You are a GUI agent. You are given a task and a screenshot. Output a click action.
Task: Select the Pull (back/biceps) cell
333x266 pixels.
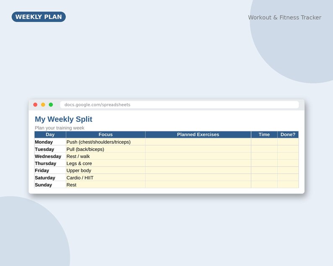pos(106,149)
